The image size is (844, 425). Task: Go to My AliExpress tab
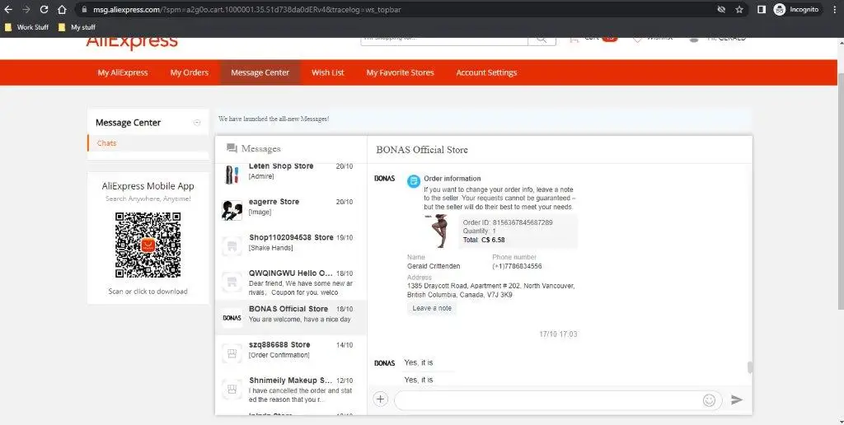[123, 72]
